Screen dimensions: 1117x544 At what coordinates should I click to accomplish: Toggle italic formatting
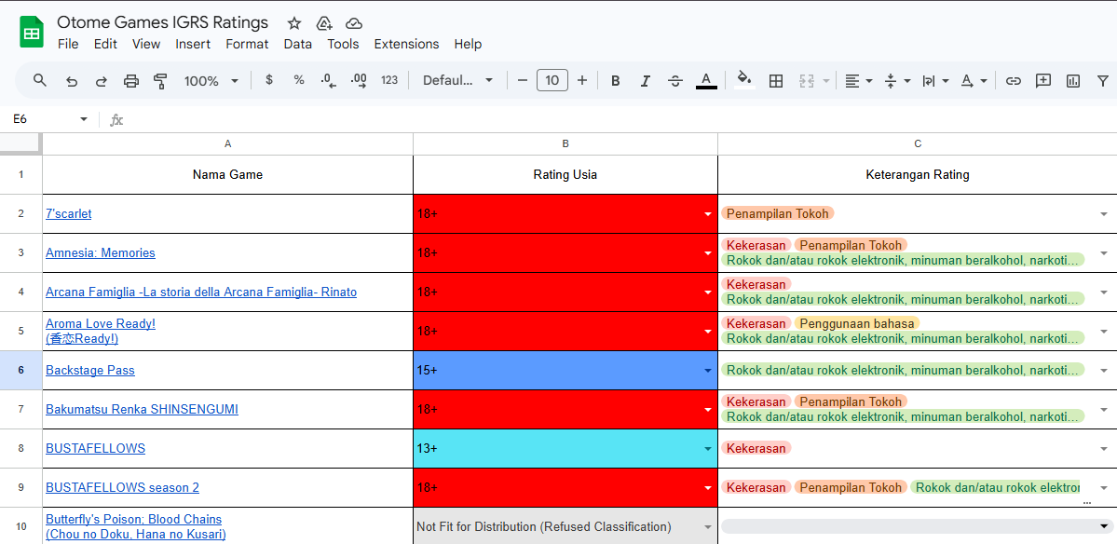tap(646, 80)
